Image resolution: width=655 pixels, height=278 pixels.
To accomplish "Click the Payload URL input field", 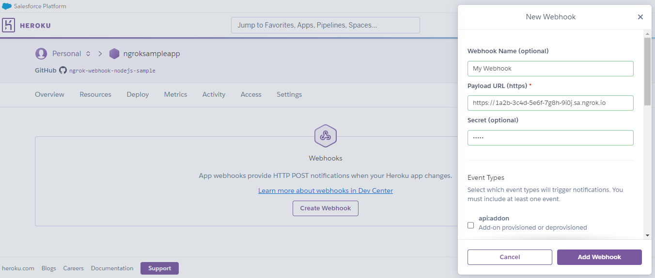I will pyautogui.click(x=550, y=103).
